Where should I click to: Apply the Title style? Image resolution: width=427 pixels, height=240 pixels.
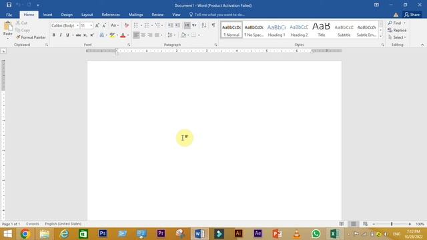click(322, 30)
